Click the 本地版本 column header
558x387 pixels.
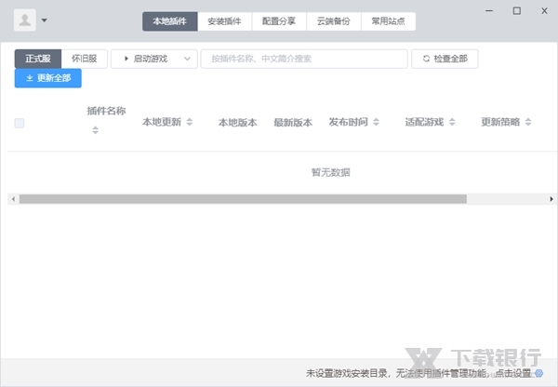pyautogui.click(x=238, y=123)
